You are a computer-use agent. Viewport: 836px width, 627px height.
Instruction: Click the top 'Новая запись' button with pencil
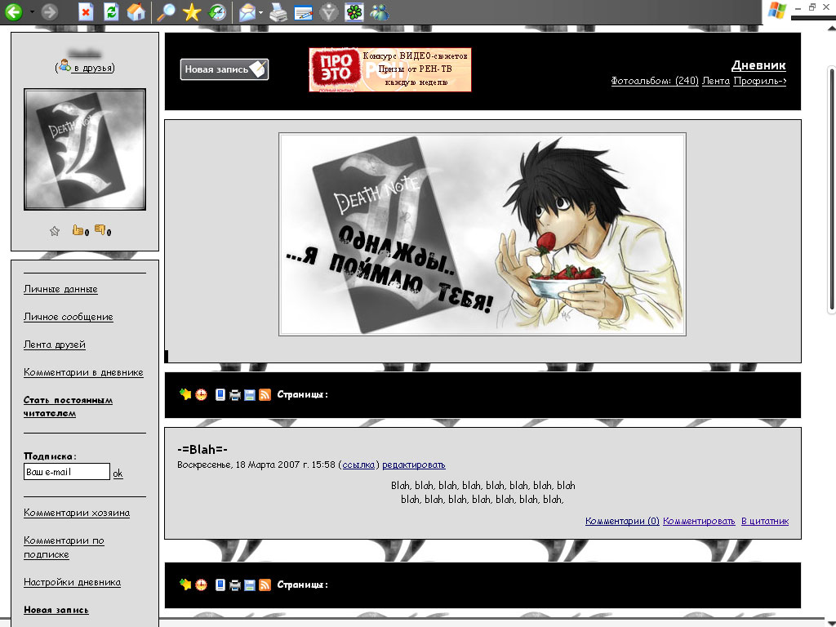click(225, 69)
